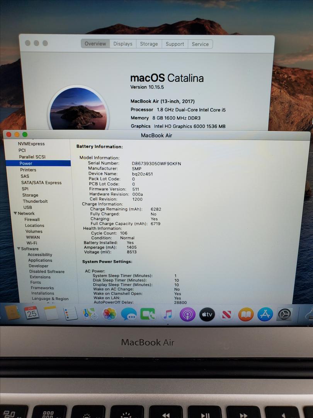
Task: Open Maps from the Dock
Action: pyautogui.click(x=89, y=314)
